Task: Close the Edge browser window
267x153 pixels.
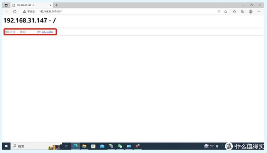Action: coord(259,5)
